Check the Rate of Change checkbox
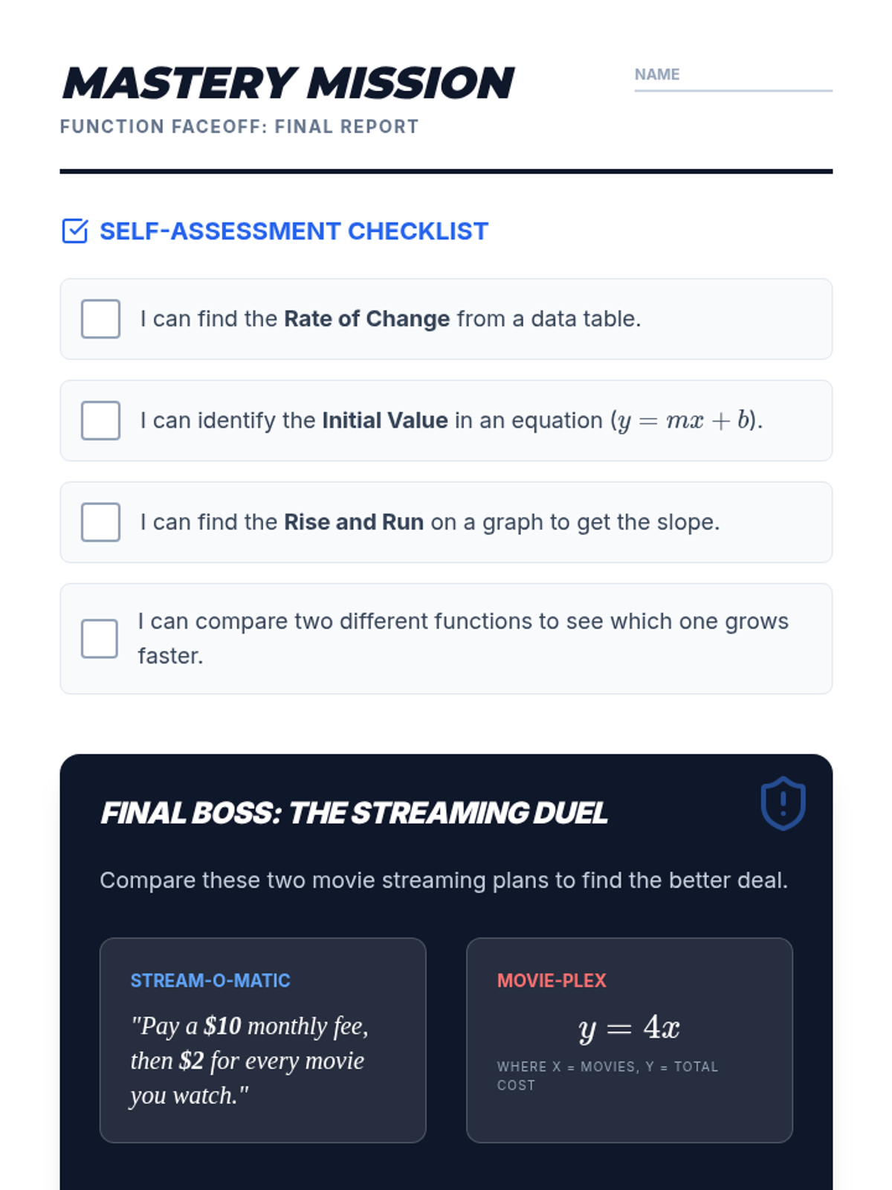The image size is (892, 1190). pos(100,319)
